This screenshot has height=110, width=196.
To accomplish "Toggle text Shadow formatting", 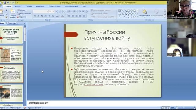I will (49, 16).
